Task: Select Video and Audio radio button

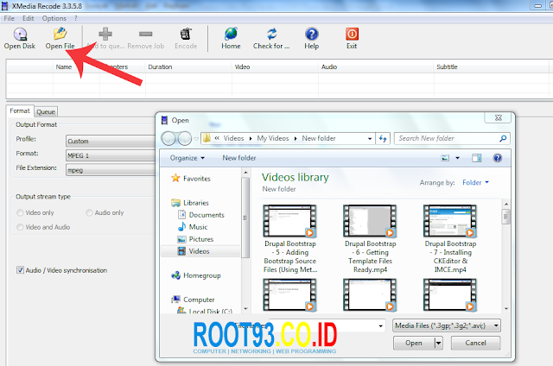Action: tap(20, 227)
